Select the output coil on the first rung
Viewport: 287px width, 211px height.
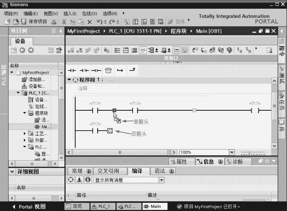255,110
